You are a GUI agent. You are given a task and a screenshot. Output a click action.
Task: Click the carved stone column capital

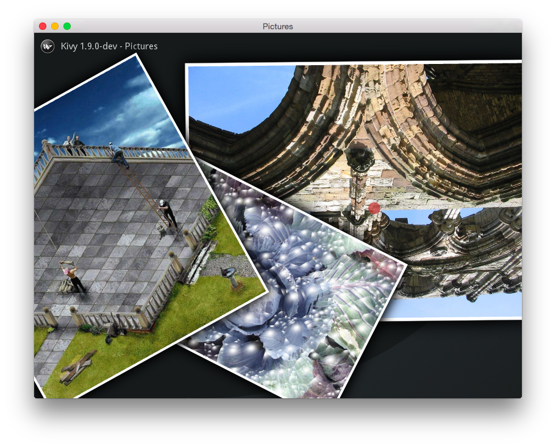[x=359, y=158]
